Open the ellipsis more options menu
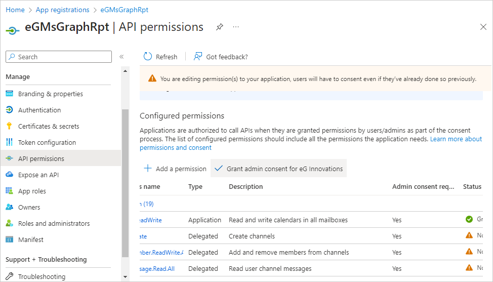The image size is (493, 282). click(236, 27)
